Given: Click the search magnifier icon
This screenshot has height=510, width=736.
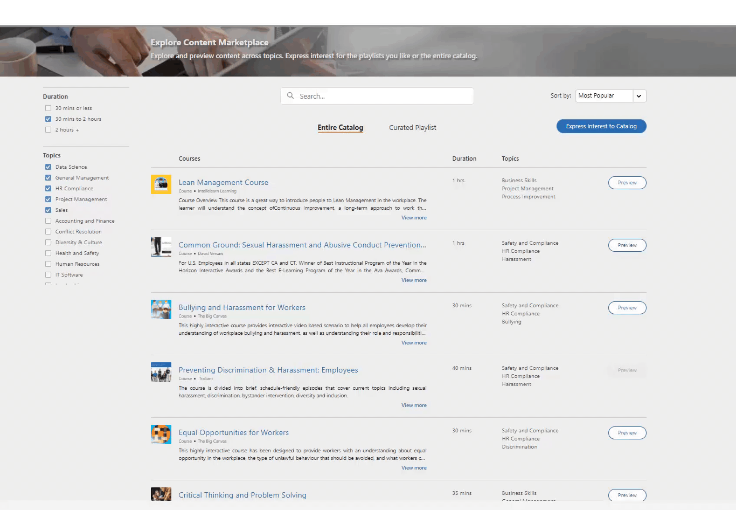Looking at the screenshot, I should 290,96.
